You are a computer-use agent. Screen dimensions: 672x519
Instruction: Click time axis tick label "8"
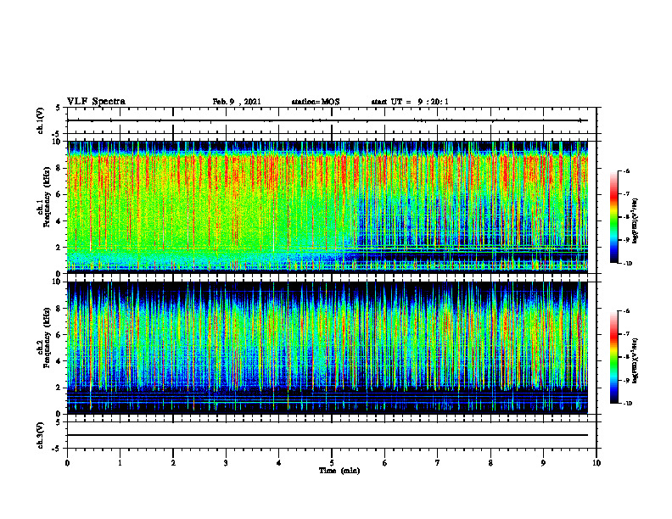point(490,463)
